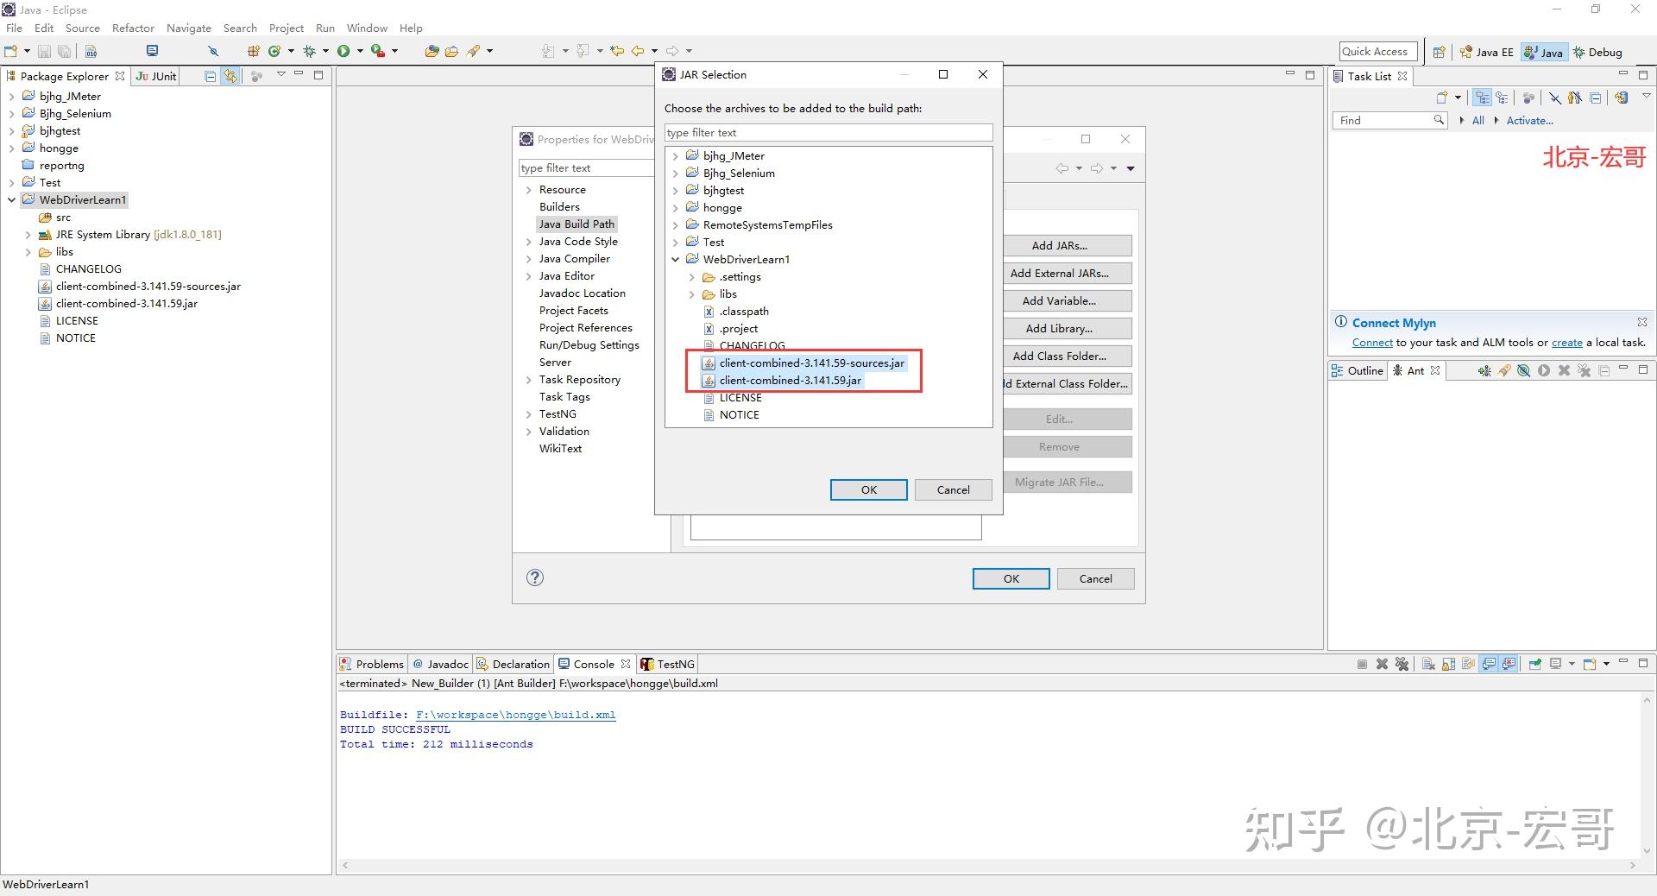Click the console horizontal scrollbar
1657x896 pixels.
coord(988,865)
